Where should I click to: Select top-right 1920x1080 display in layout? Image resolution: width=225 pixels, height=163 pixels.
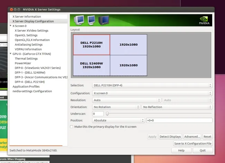click(x=128, y=45)
